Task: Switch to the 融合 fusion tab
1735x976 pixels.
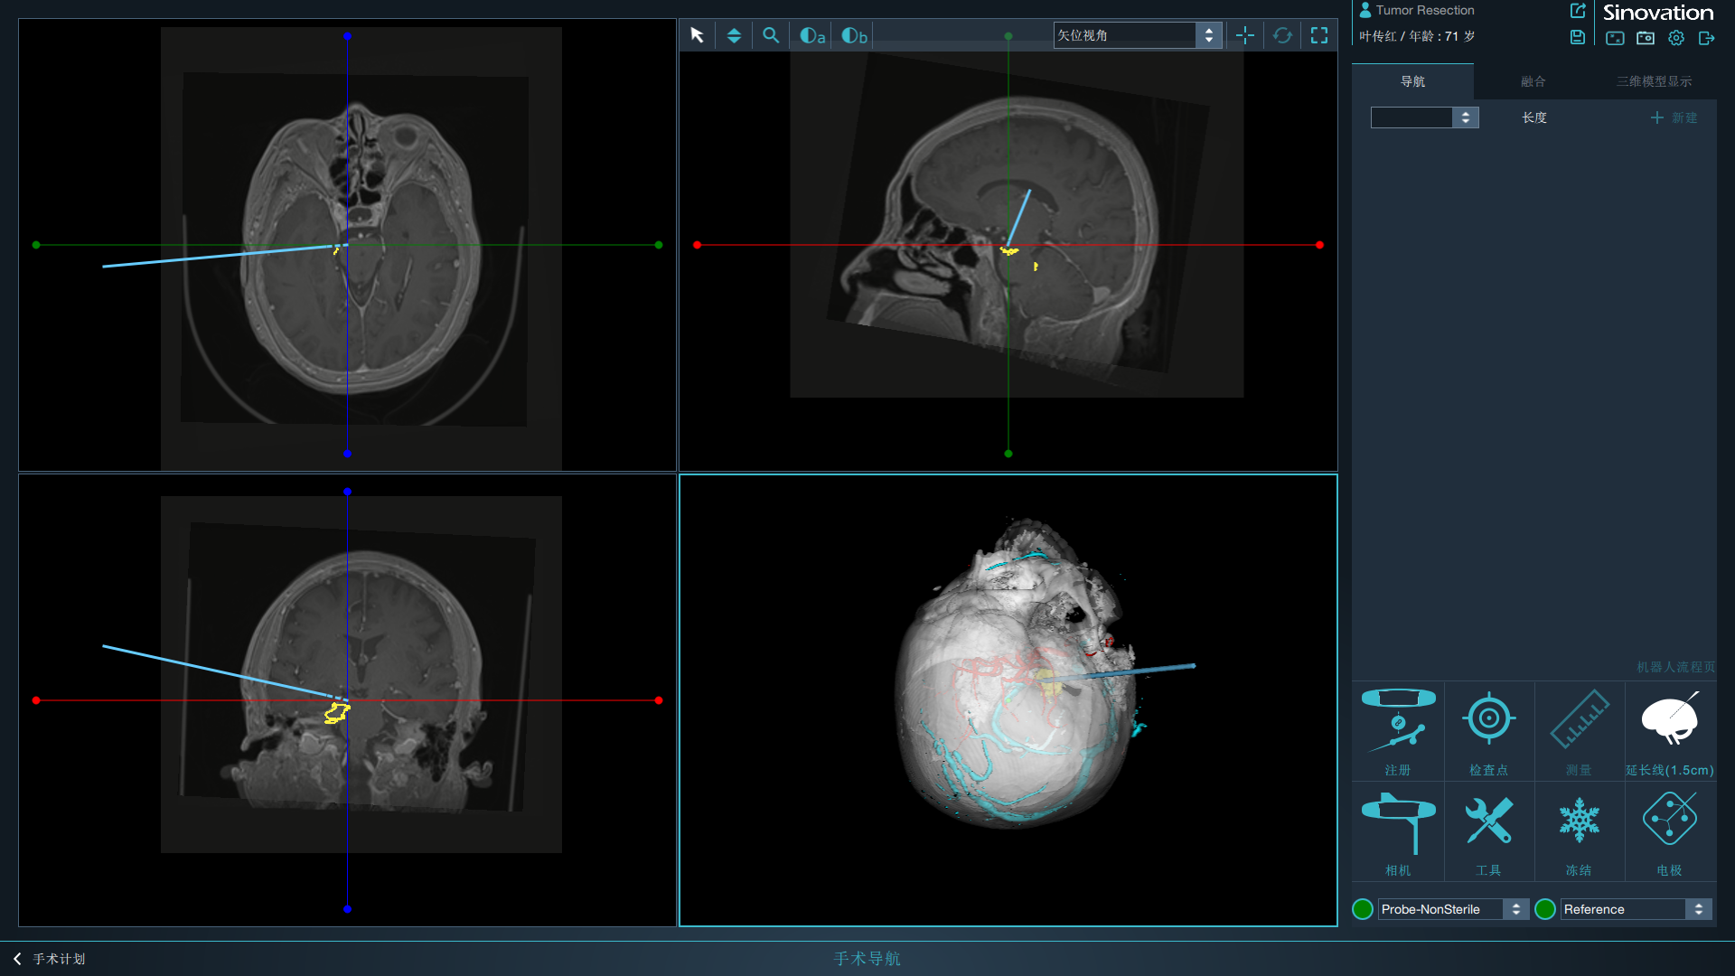Action: click(x=1533, y=81)
